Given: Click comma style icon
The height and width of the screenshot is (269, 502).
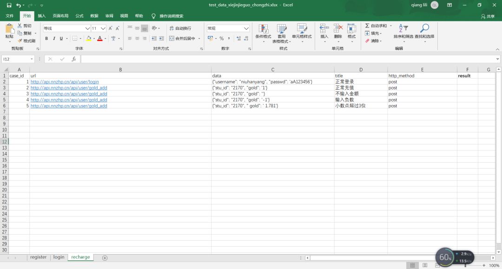Looking at the screenshot, I should point(229,39).
